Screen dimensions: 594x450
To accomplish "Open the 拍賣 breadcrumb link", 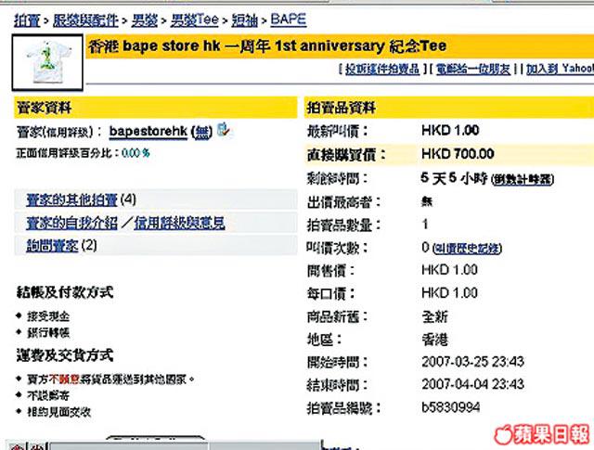I will point(27,20).
